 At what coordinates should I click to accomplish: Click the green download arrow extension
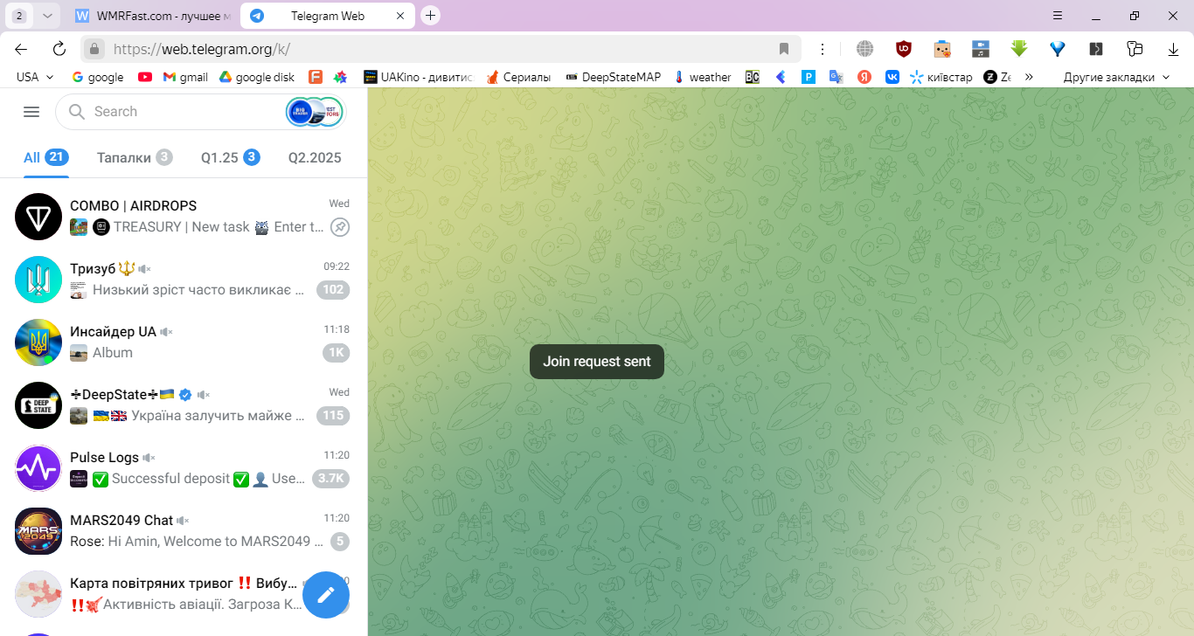(1018, 49)
